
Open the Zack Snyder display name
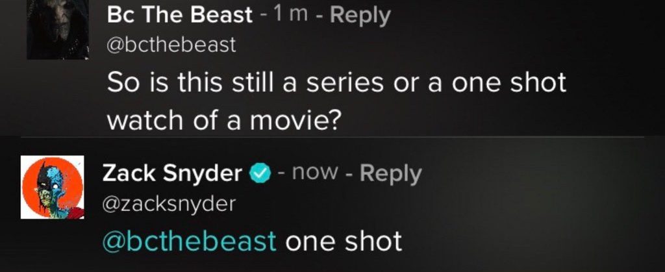coord(173,174)
